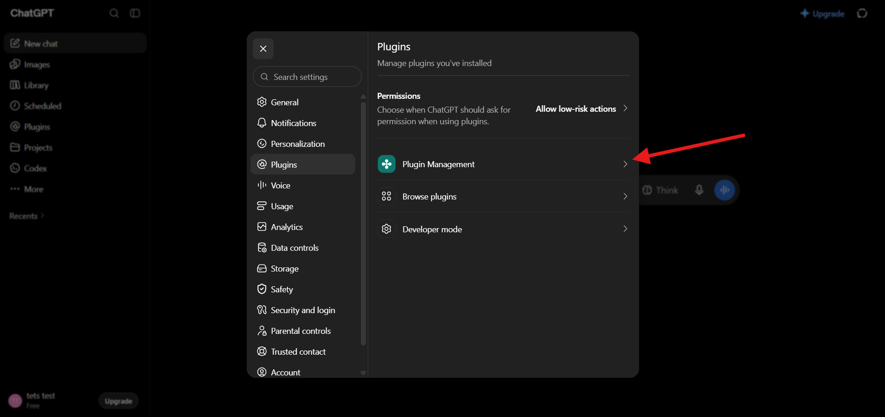885x417 pixels.
Task: Select the Plugins settings tab
Action: pyautogui.click(x=303, y=164)
